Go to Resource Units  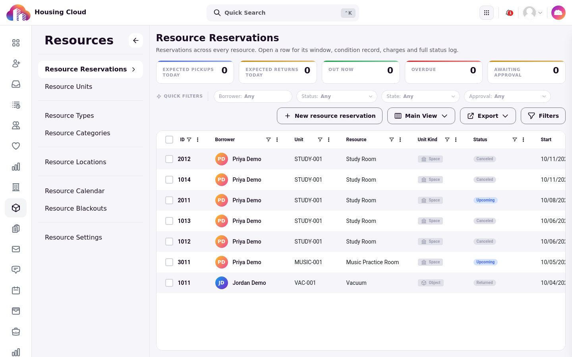pos(68,86)
